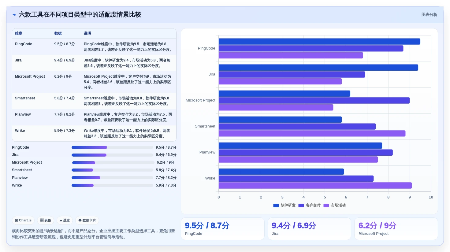
Task: Toggle the 客户交付 legend swatch
Action: [301, 206]
